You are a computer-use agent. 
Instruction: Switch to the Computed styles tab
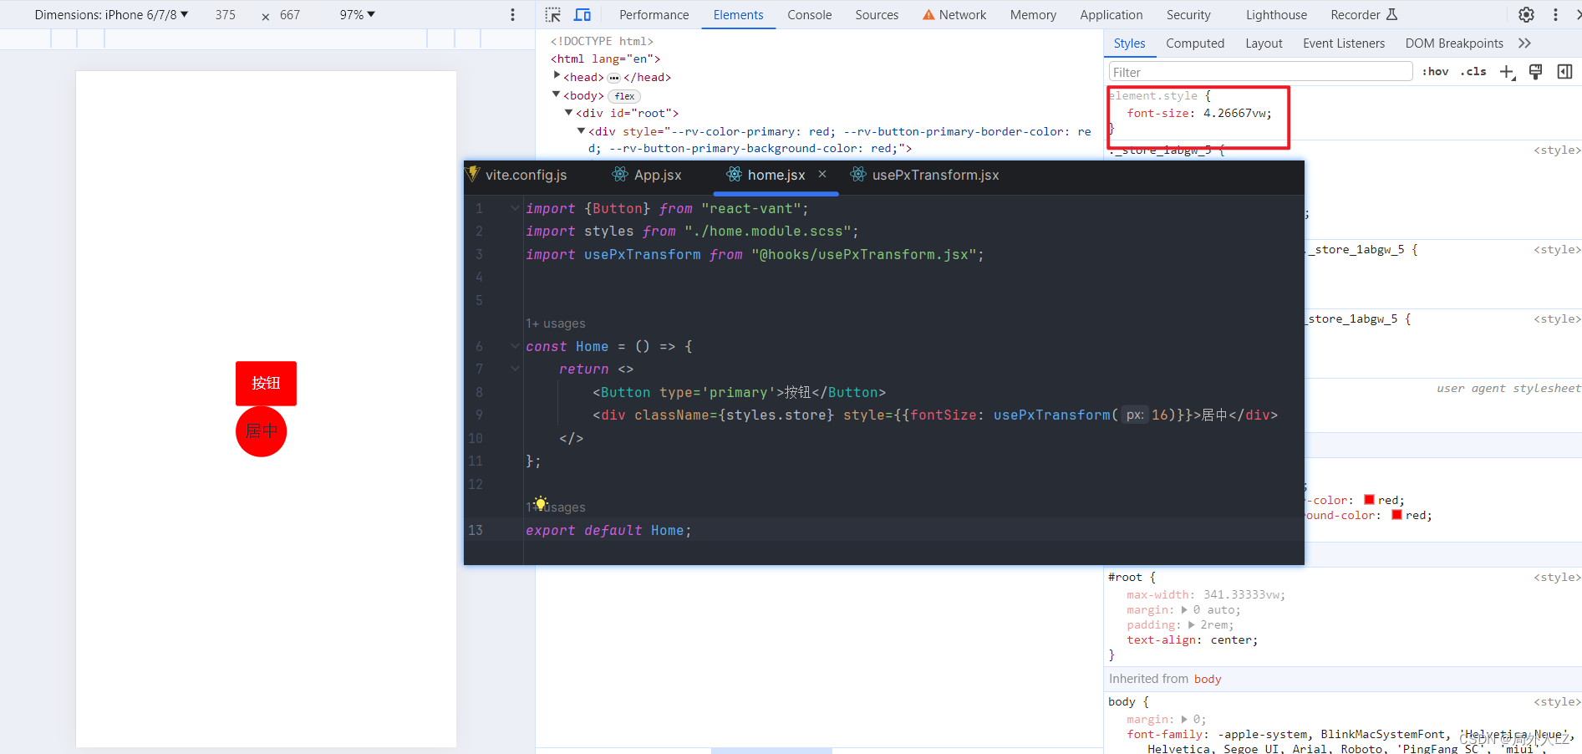tap(1195, 43)
